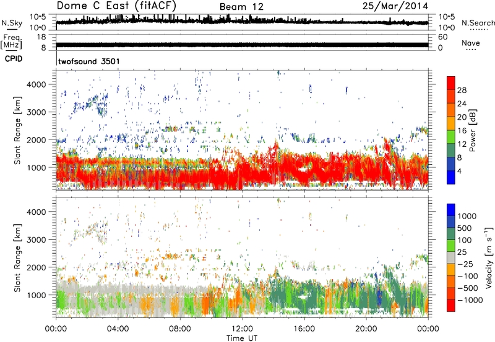Click the "Velocity [m s-1]" color bar title
The image size is (495, 342).
[489, 257]
